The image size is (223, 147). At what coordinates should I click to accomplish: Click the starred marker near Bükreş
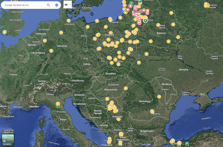coord(152,111)
